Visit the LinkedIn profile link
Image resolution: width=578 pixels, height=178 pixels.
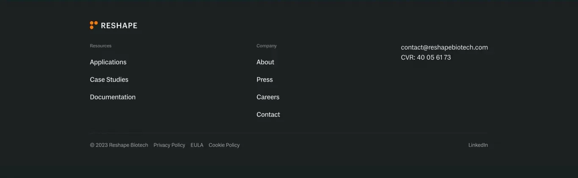point(478,145)
